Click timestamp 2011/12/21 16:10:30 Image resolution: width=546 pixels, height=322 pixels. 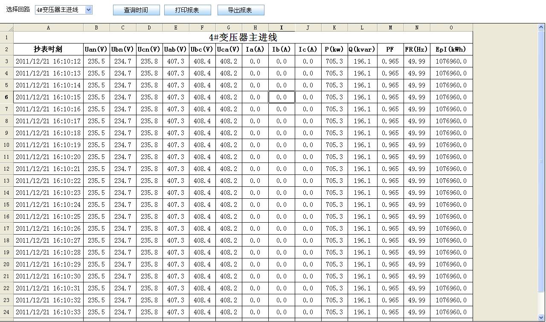click(x=48, y=276)
